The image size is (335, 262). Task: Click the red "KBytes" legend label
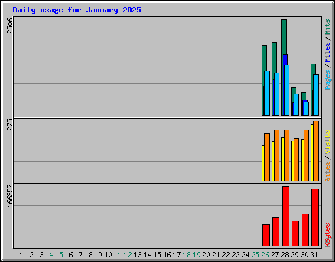[x=327, y=235]
